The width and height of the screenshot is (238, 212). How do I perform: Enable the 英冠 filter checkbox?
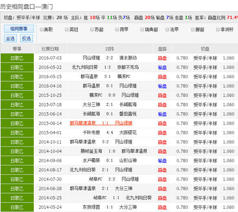pos(67,30)
